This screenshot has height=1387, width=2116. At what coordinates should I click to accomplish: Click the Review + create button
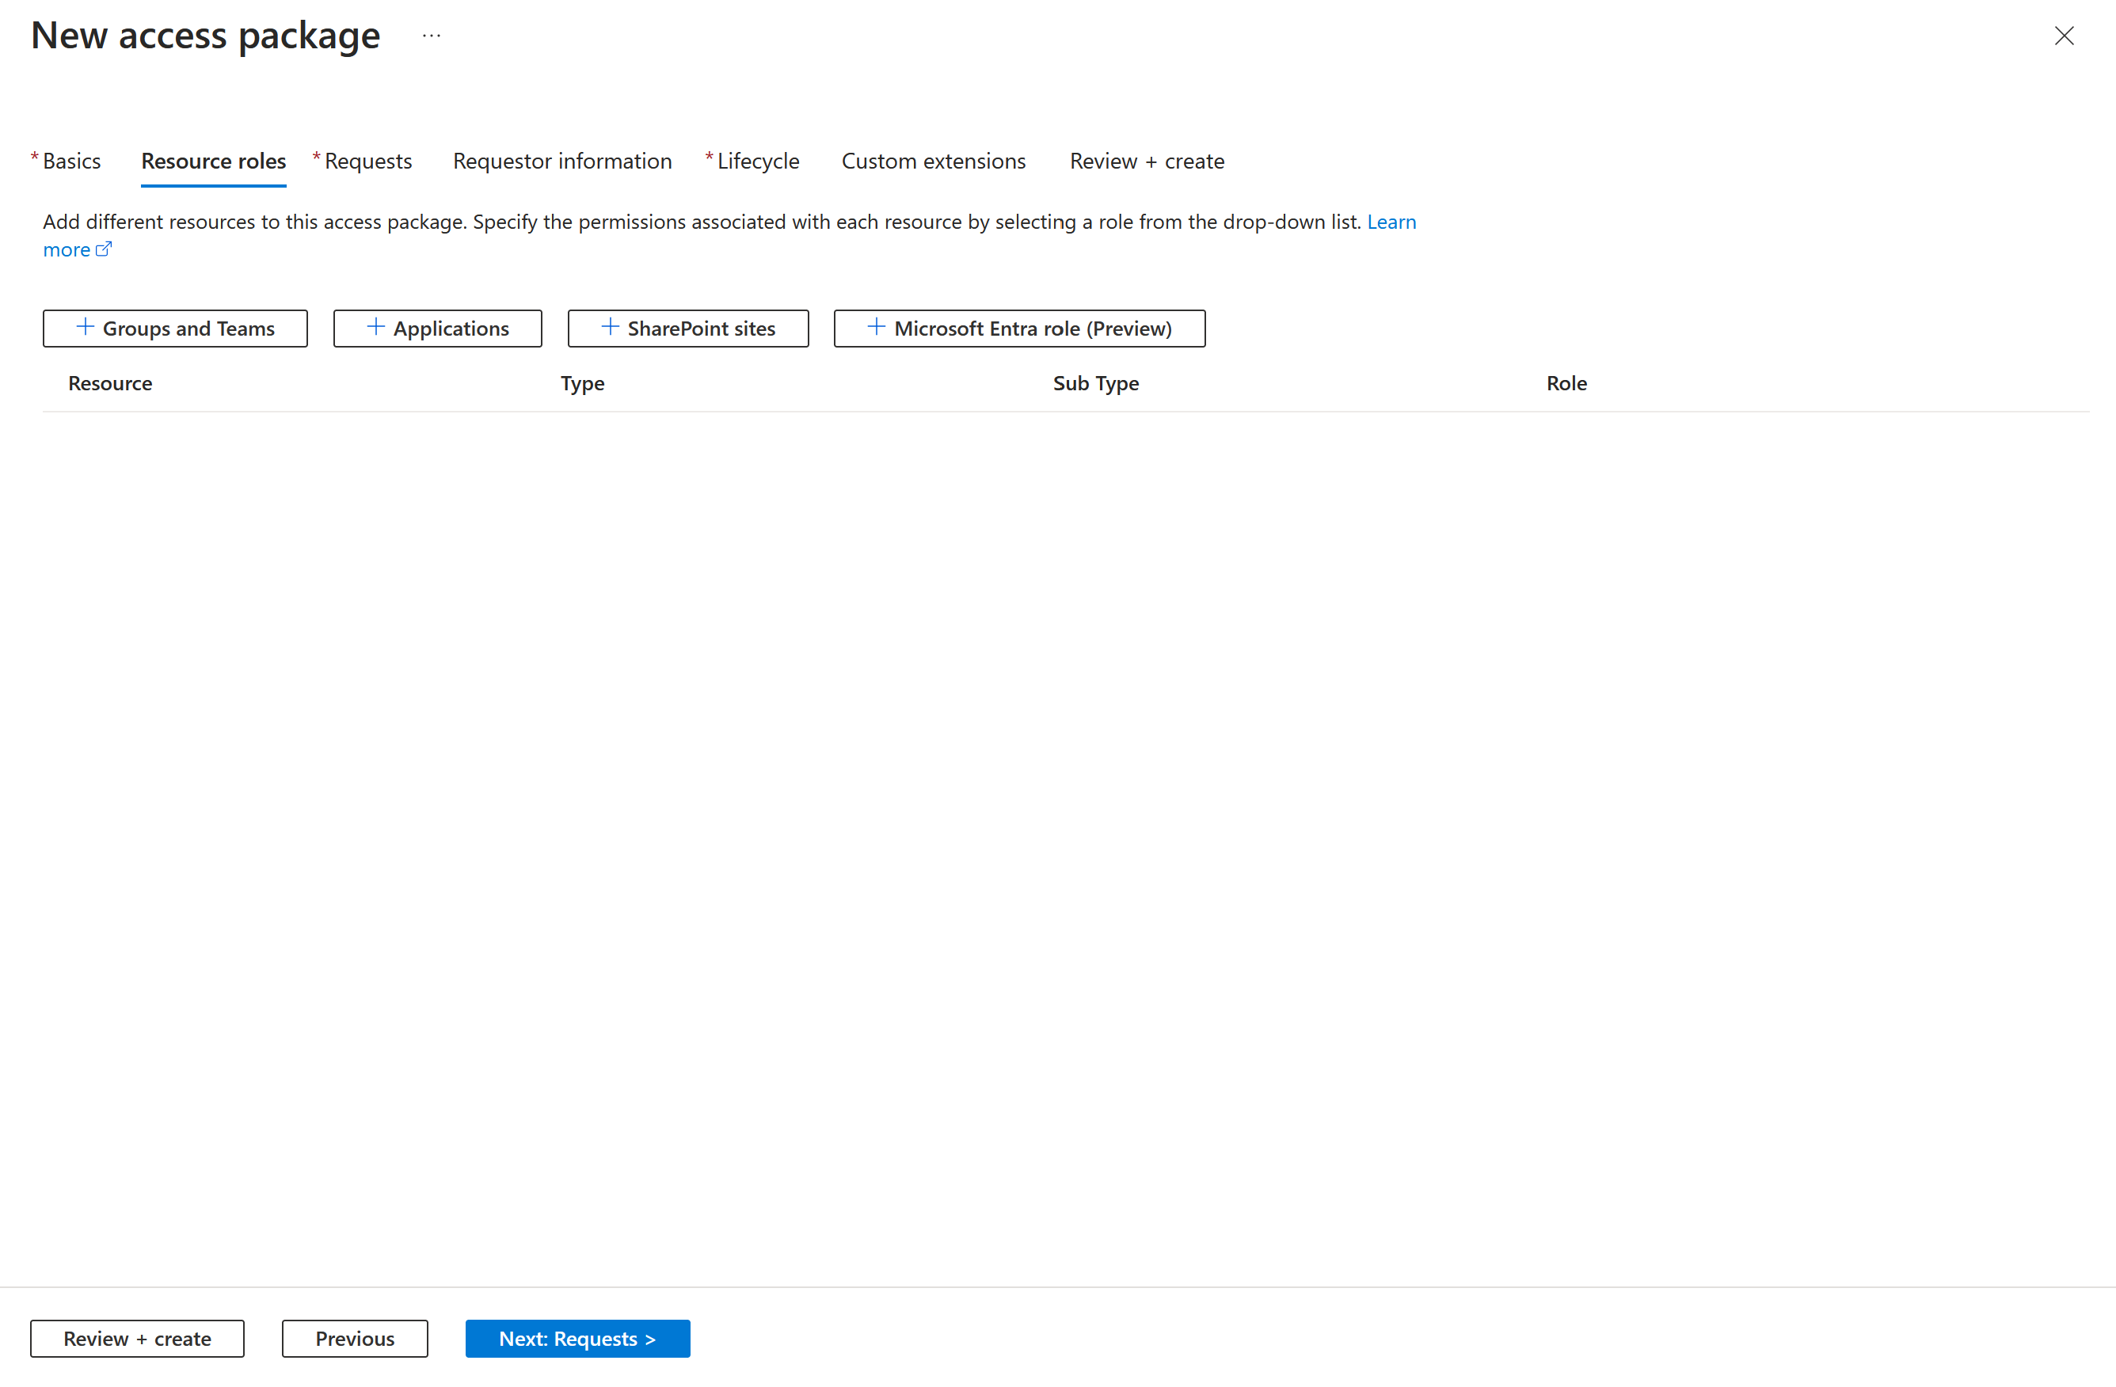tap(138, 1339)
